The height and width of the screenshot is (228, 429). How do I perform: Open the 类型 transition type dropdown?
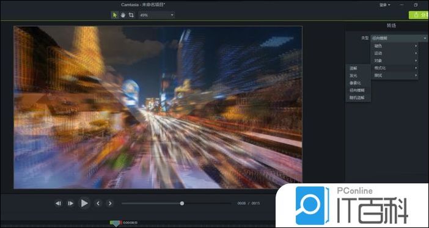[x=399, y=39]
